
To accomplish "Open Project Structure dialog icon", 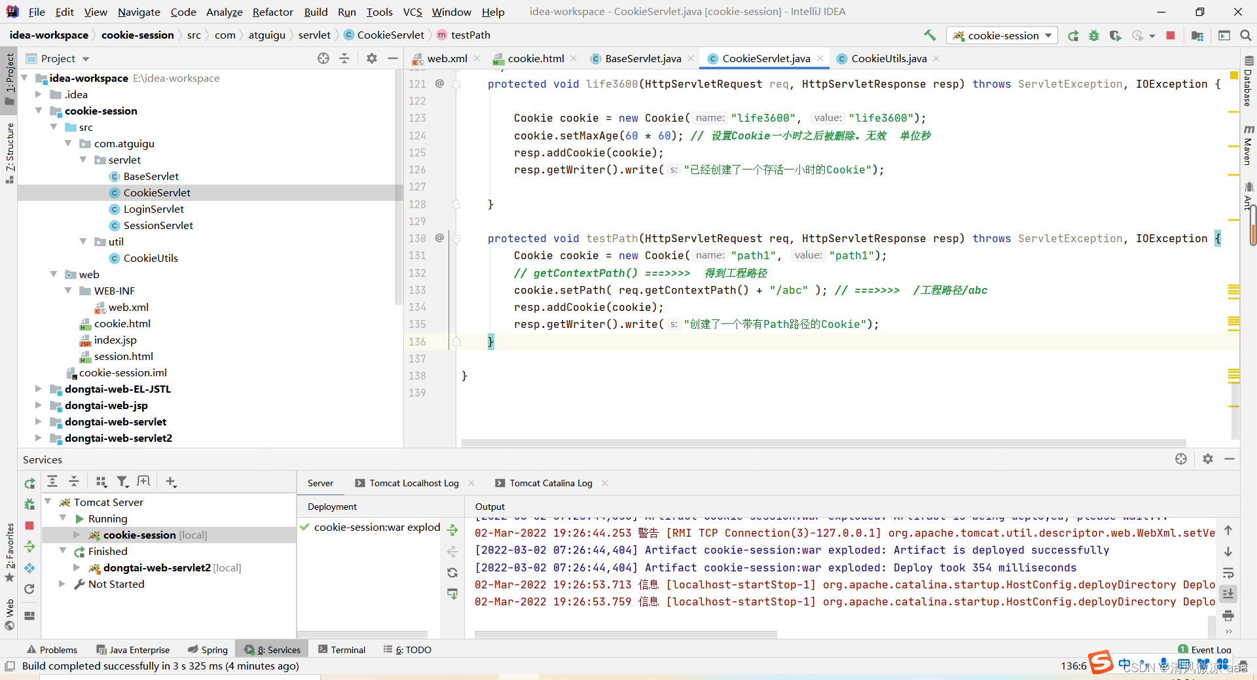I will (x=1197, y=35).
